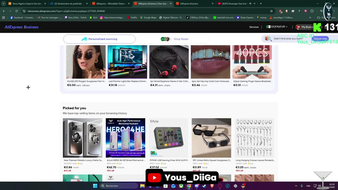
Task: Expand DZ/EN/EUR region selector
Action: 277,27
